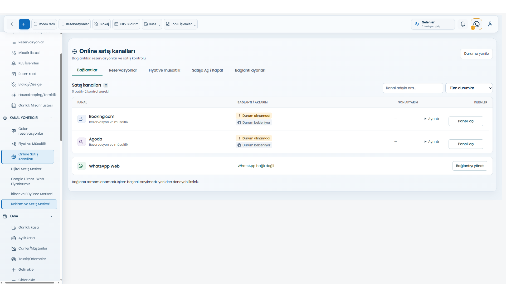506x284 pixels.
Task: Click the Agoda channel icon
Action: (x=81, y=142)
